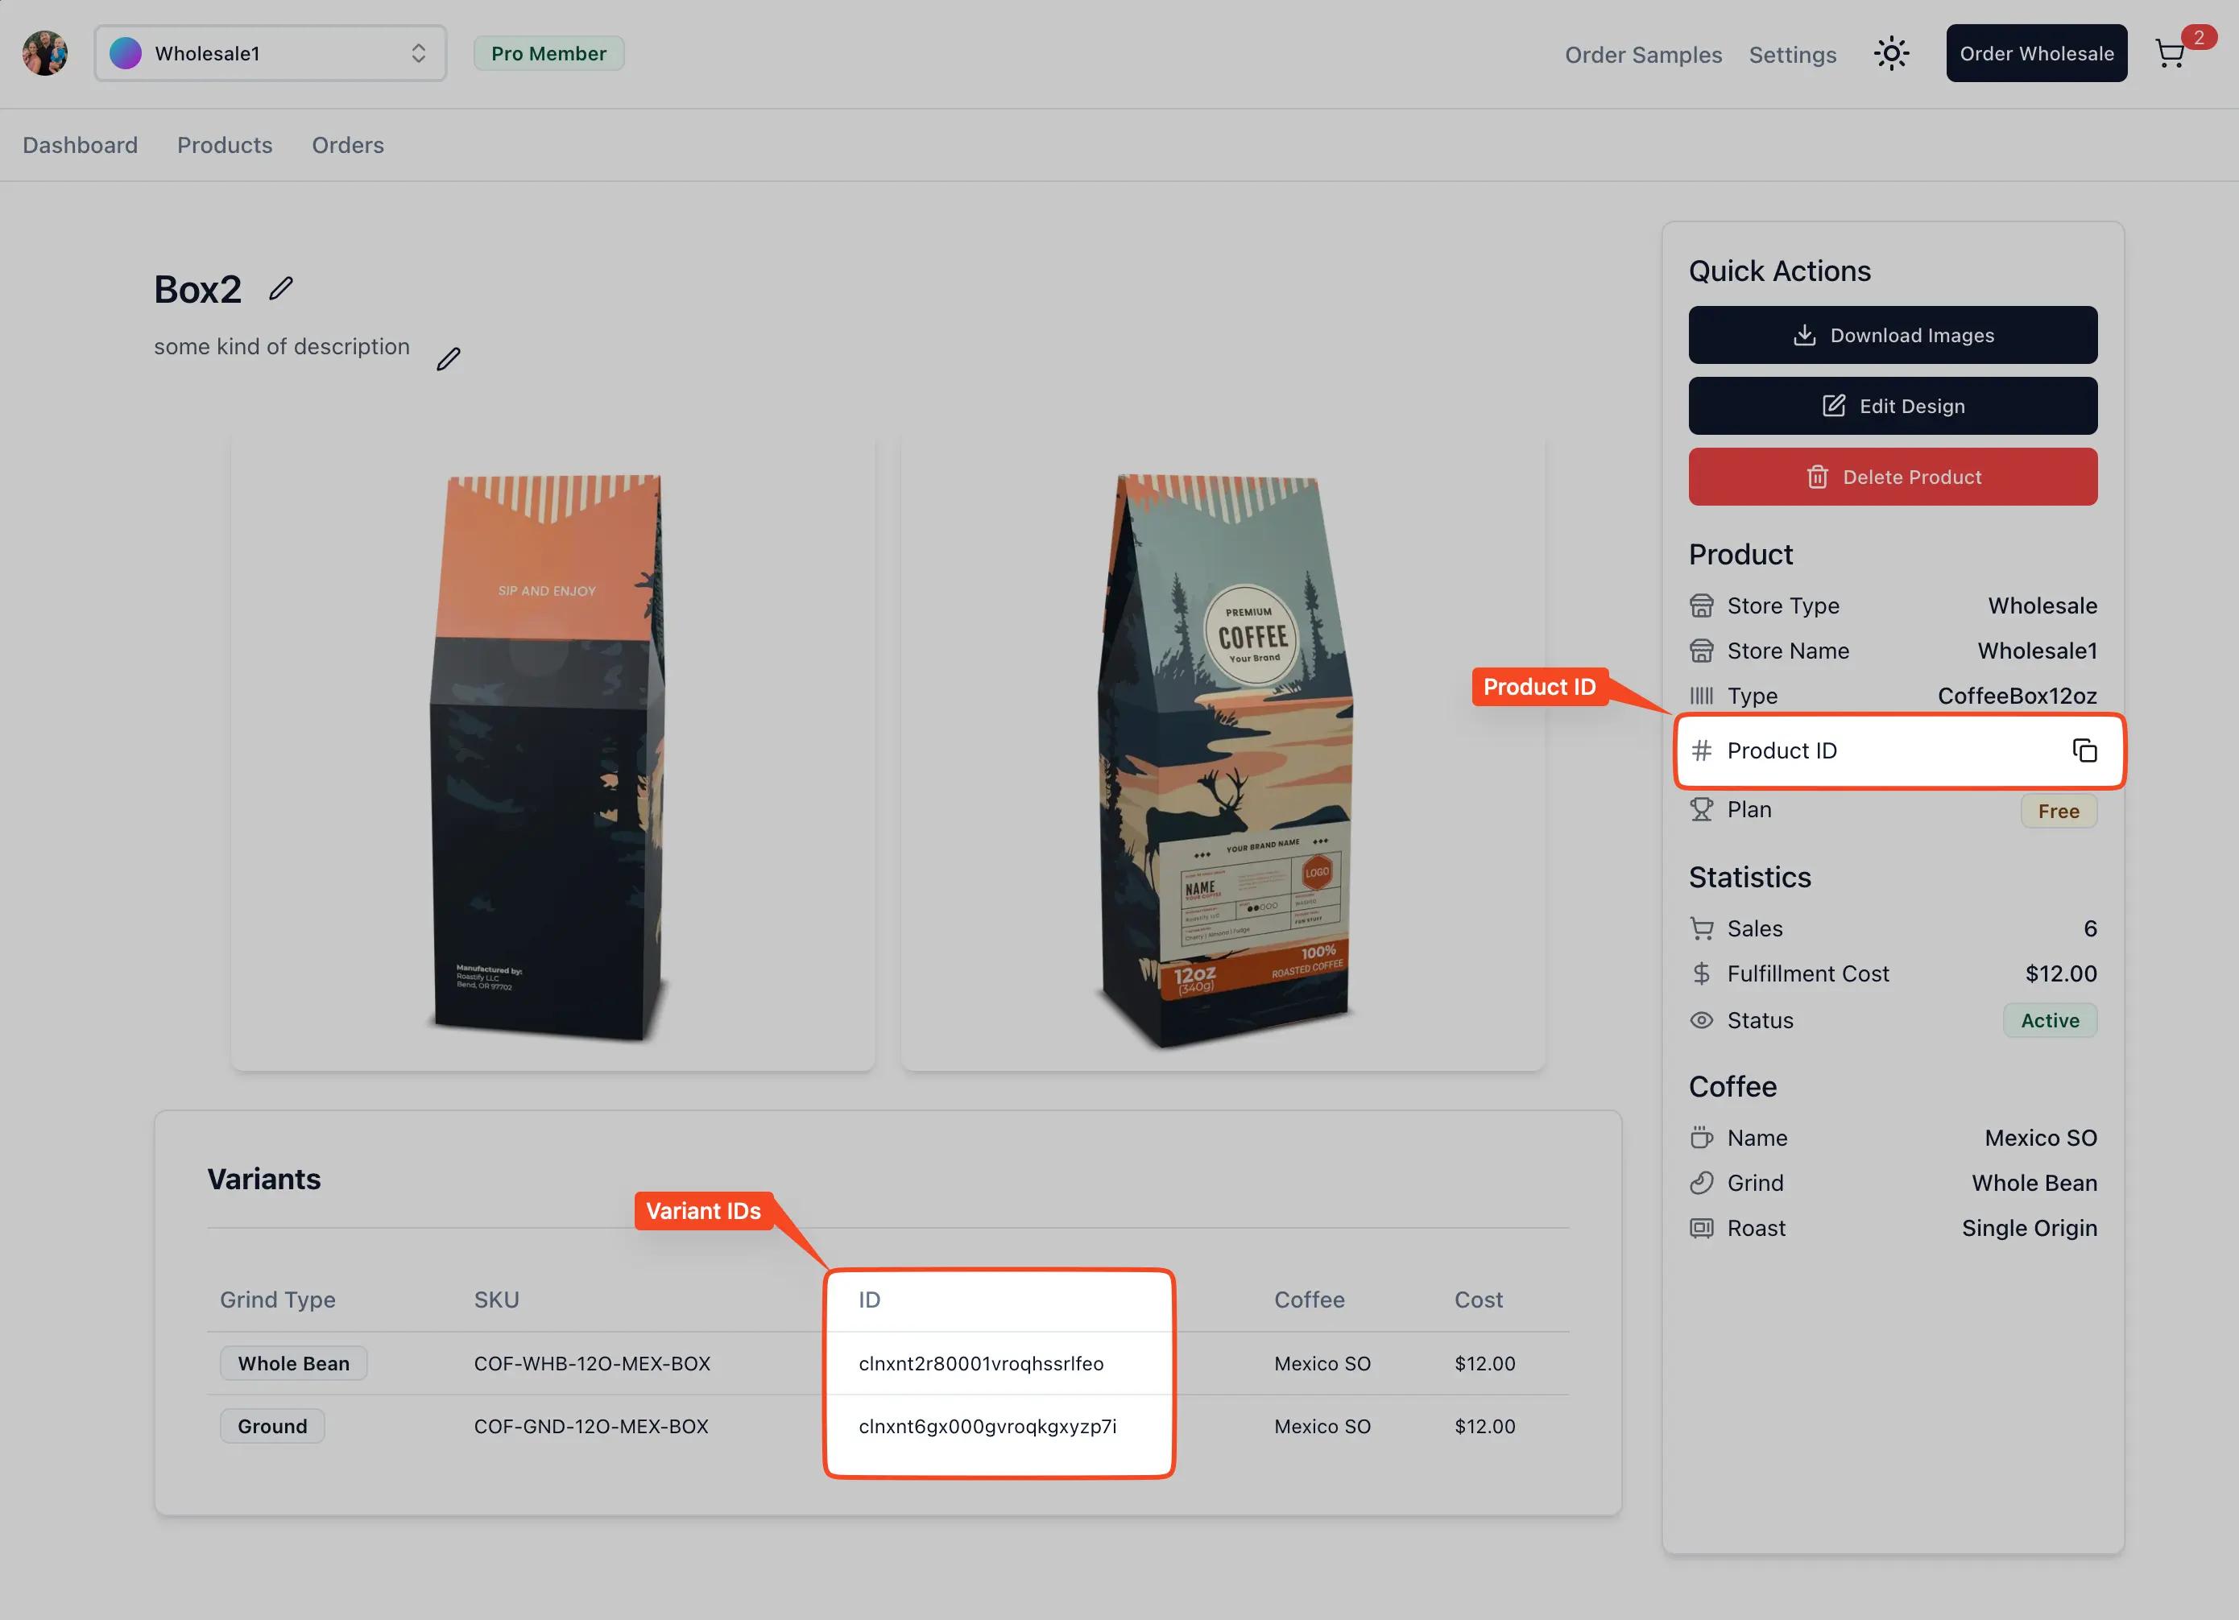Select the Orders tab
The height and width of the screenshot is (1620, 2239).
coord(348,144)
